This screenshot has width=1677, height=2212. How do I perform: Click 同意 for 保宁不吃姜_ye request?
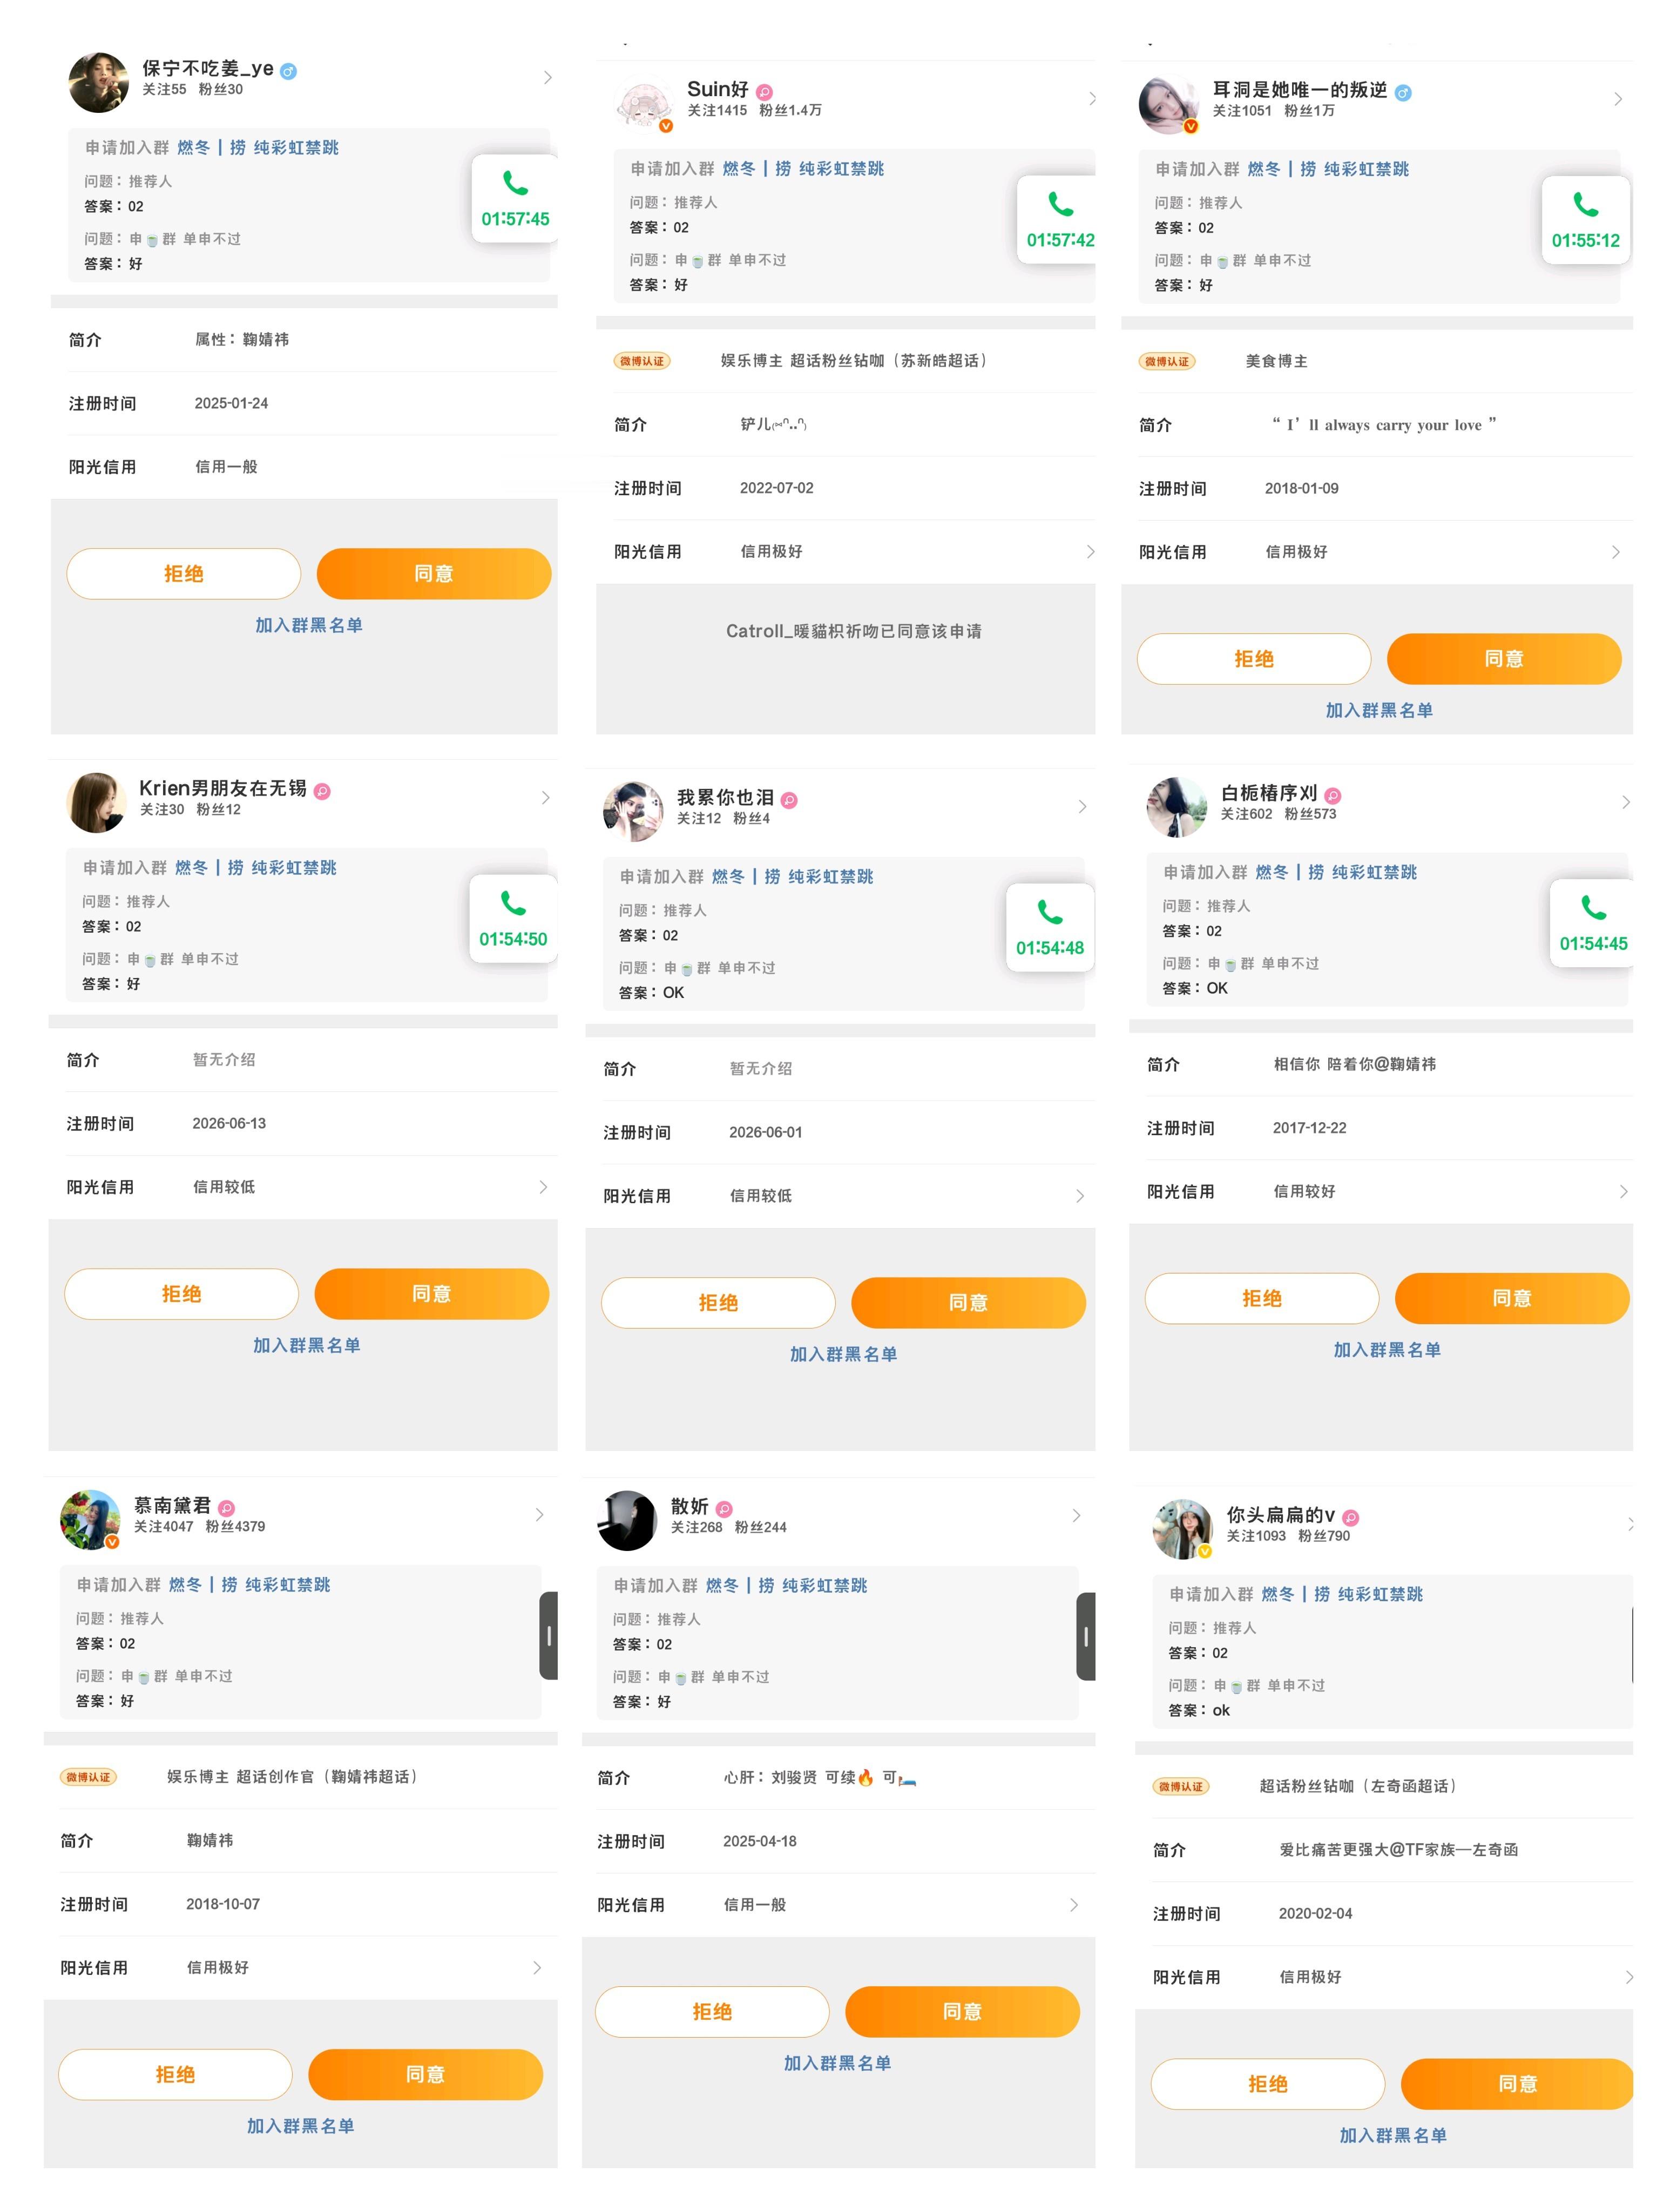[434, 574]
